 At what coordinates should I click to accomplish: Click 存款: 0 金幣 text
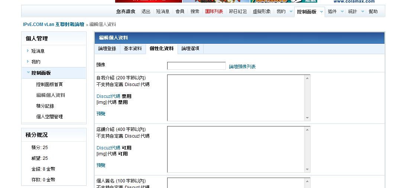pyautogui.click(x=43, y=180)
